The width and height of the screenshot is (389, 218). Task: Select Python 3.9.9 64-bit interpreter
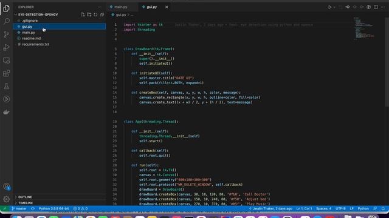point(53,208)
